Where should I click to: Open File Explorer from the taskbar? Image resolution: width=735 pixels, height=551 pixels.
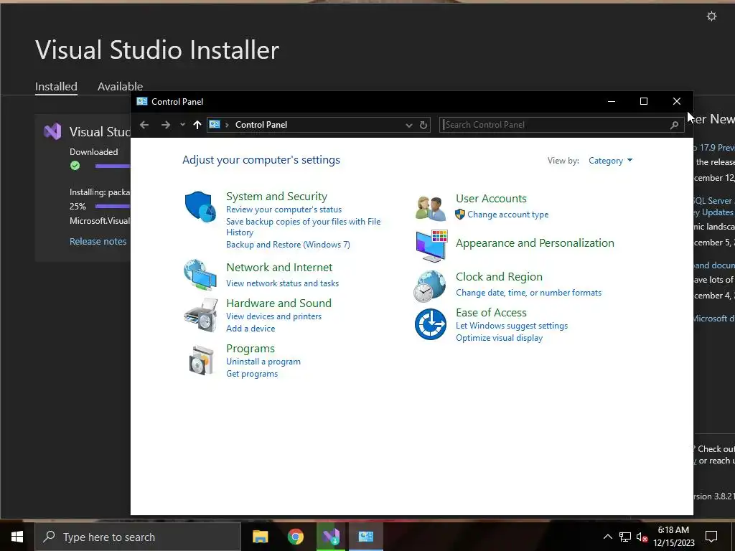[260, 537]
